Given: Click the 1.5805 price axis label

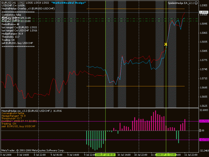Looking at the screenshot, I should pos(204,51).
